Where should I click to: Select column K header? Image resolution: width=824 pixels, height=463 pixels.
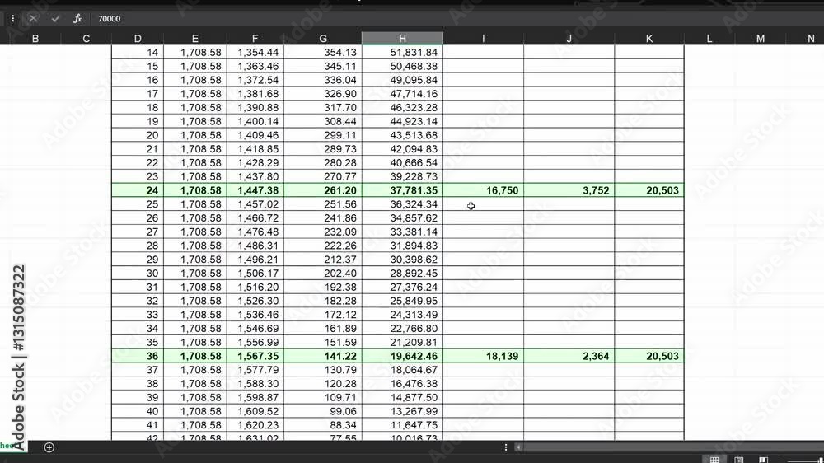click(x=649, y=39)
